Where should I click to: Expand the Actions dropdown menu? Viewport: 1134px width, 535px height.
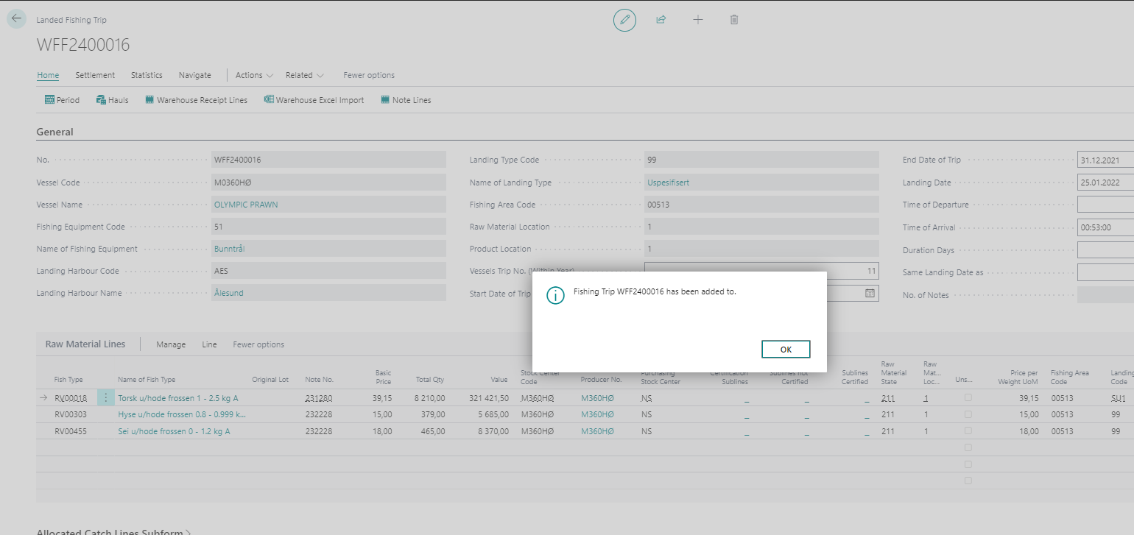(254, 75)
